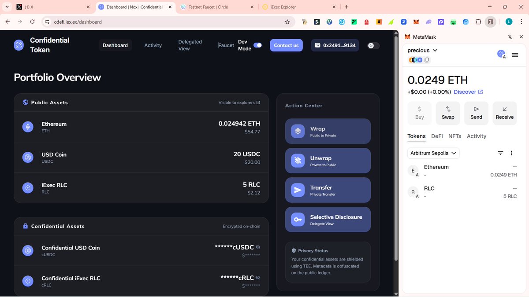Click the Confidential USD Coin icon
The image size is (529, 297).
(x=28, y=250)
